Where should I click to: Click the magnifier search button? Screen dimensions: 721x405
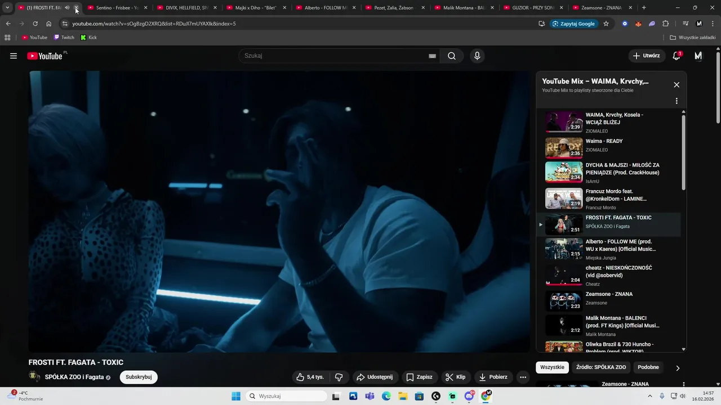coord(452,56)
